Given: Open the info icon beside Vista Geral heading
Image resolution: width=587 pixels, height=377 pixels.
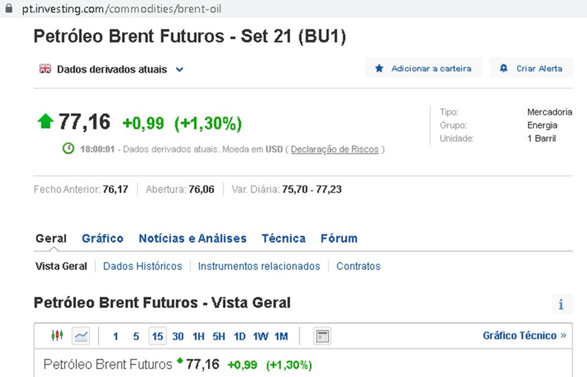Looking at the screenshot, I should (561, 303).
